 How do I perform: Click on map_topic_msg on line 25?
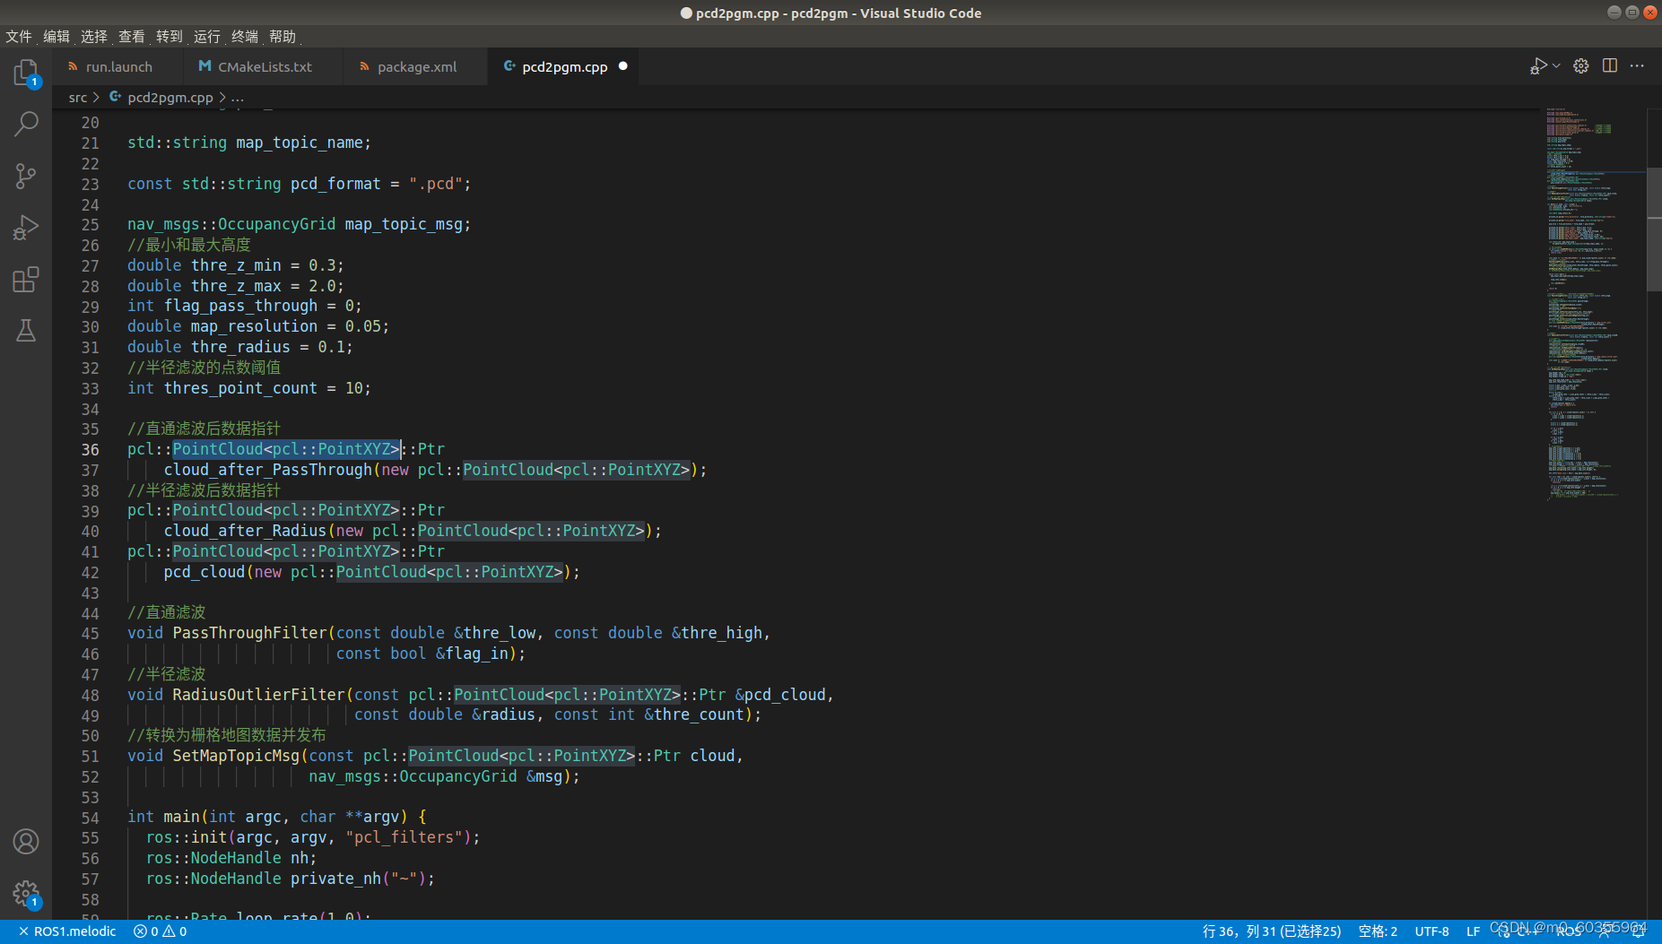[x=404, y=224]
